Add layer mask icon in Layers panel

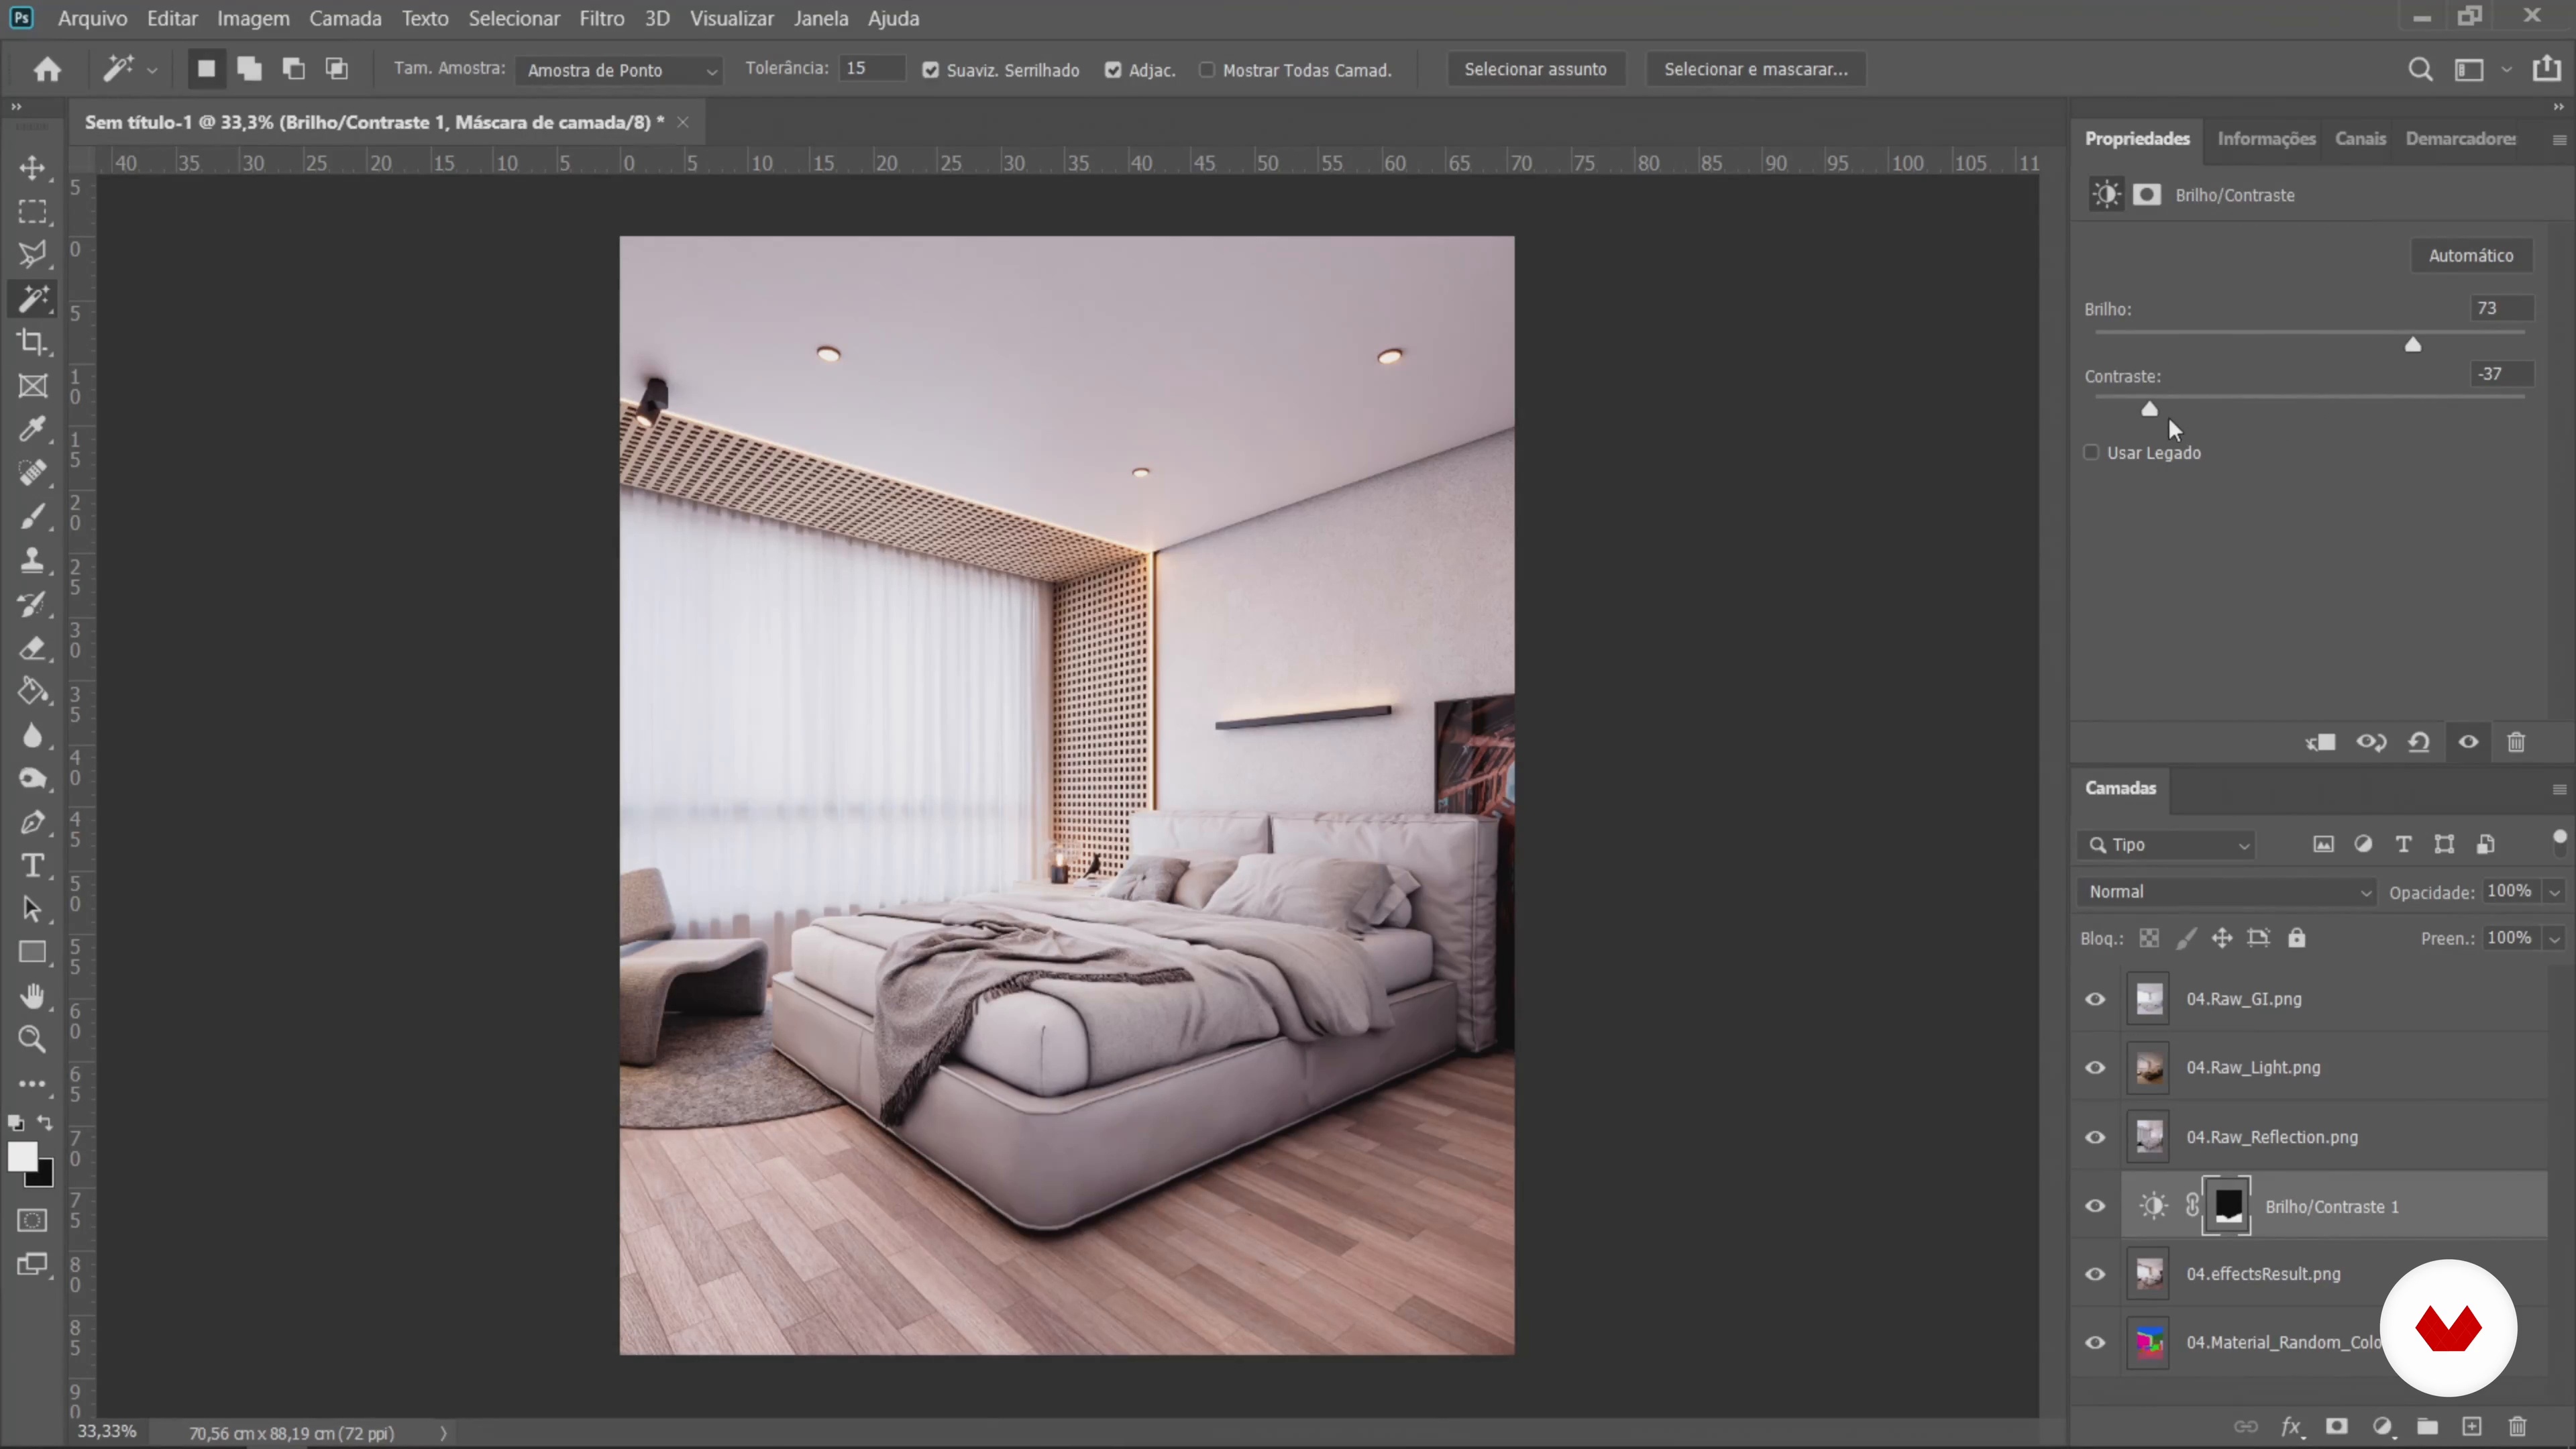tap(2336, 1427)
